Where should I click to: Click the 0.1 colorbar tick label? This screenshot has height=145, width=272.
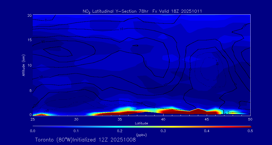pos(76,131)
